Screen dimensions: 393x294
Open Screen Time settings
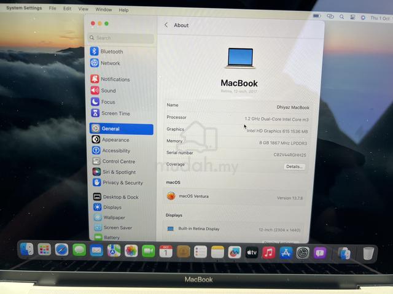tap(111, 114)
